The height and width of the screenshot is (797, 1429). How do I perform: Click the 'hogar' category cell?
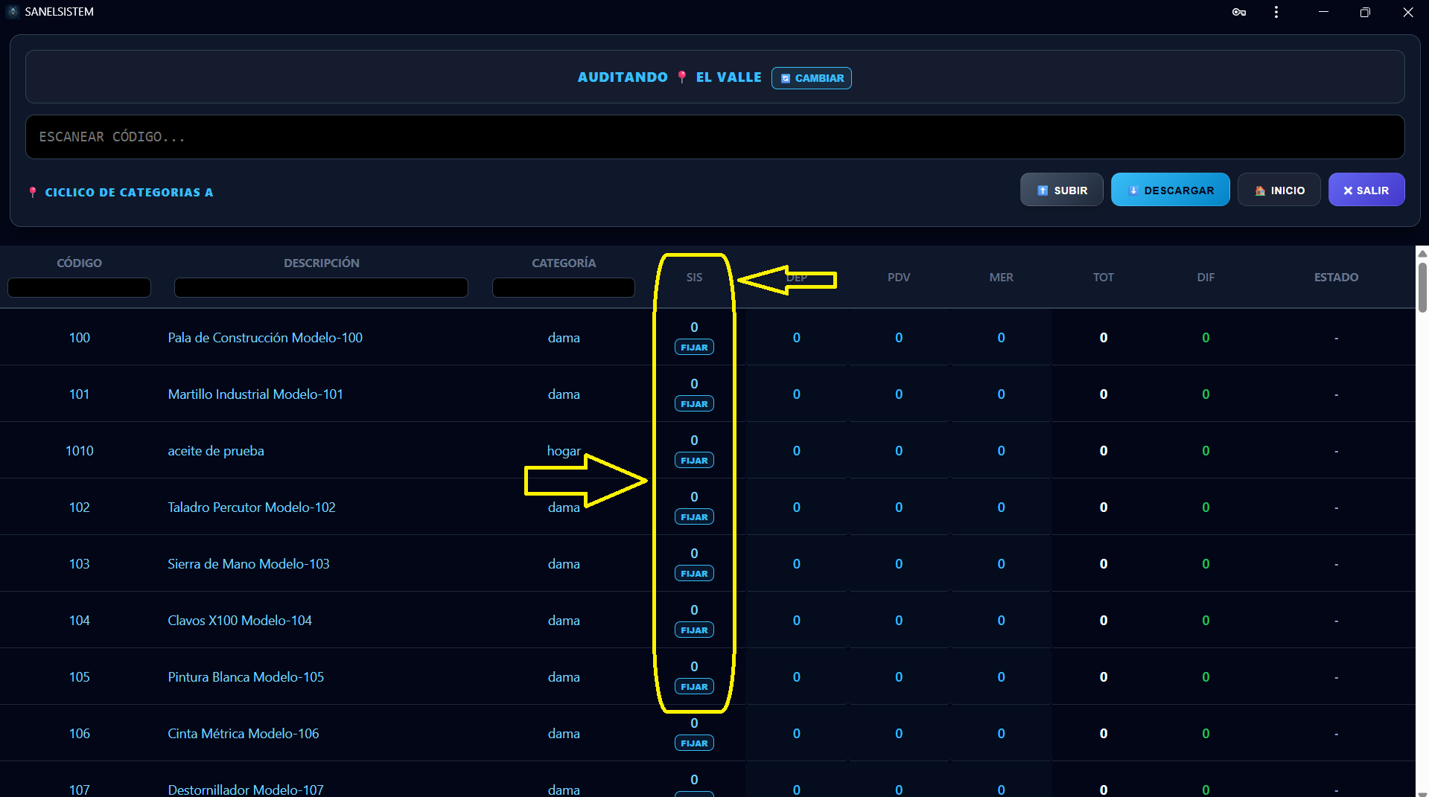pos(564,451)
